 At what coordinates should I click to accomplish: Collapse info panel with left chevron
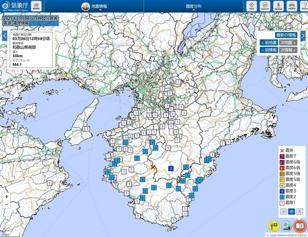tap(5, 36)
